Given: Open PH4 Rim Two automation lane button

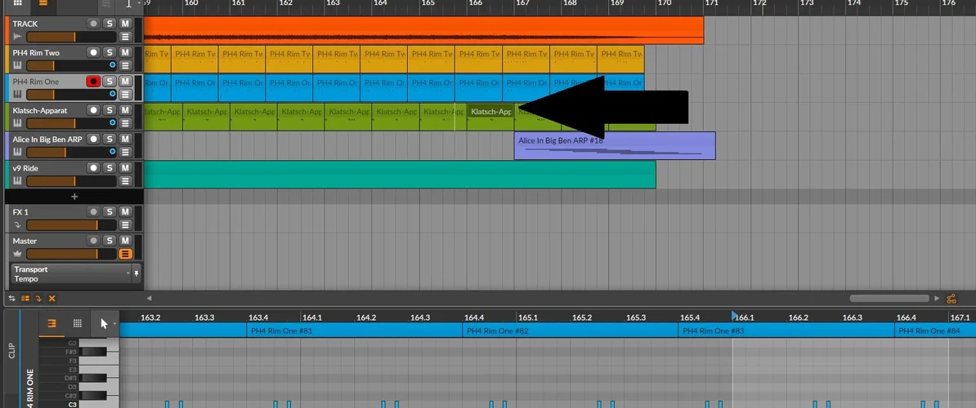Looking at the screenshot, I should tap(125, 65).
